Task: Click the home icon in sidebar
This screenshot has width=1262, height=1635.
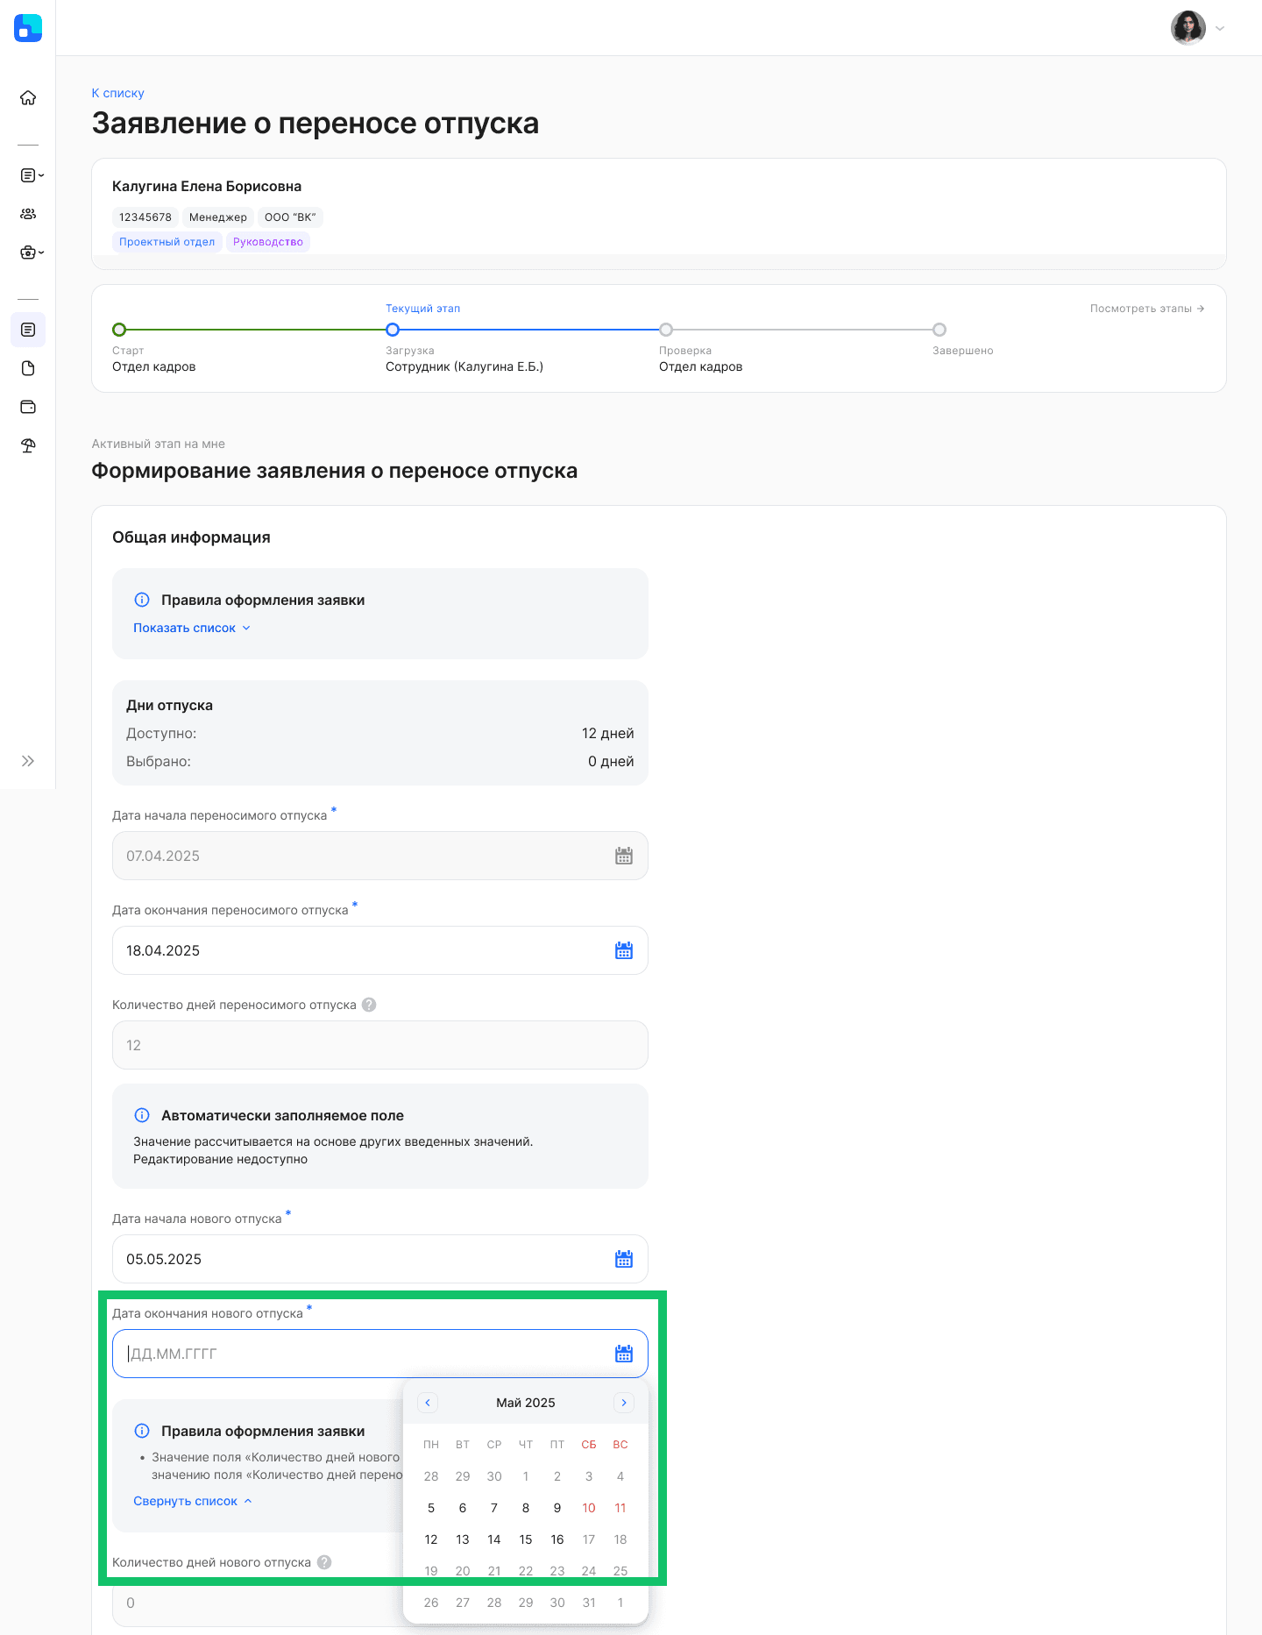Action: 28,98
